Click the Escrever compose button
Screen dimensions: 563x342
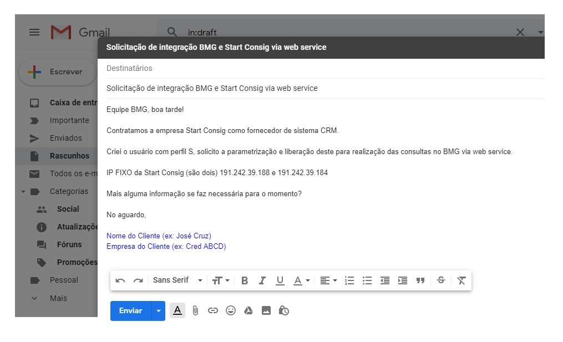coord(58,72)
